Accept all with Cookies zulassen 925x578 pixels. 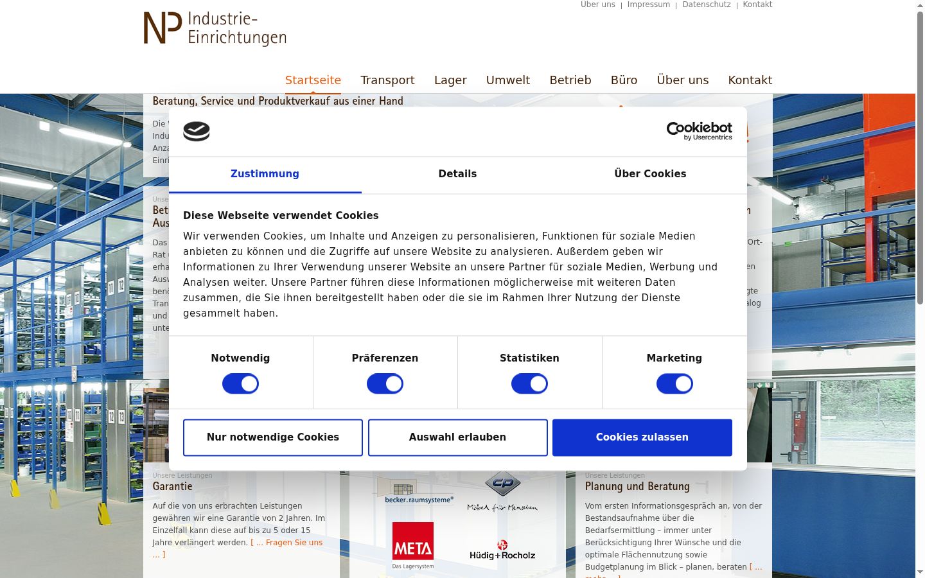pos(642,437)
